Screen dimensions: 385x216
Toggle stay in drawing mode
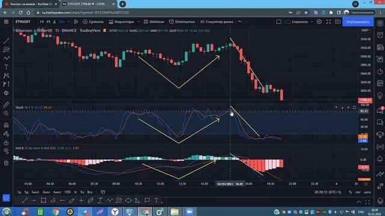(6, 134)
